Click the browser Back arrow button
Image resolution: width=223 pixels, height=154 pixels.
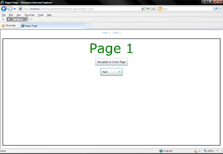(4, 9)
